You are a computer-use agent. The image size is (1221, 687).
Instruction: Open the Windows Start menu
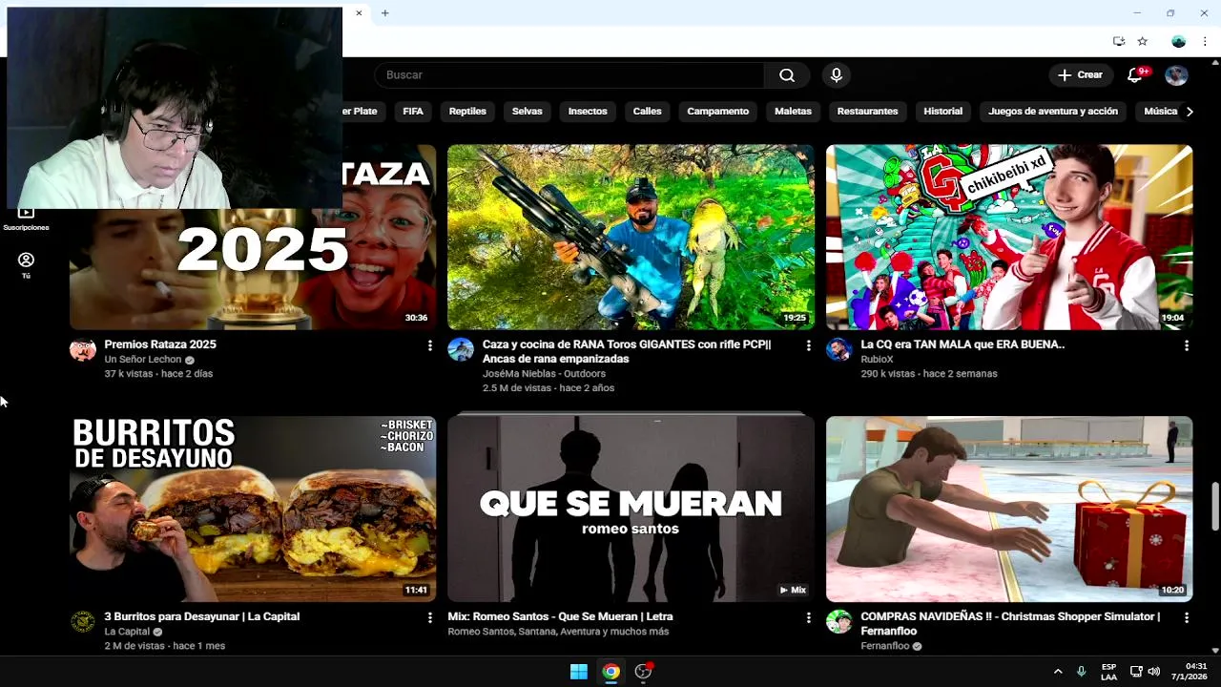click(x=579, y=672)
